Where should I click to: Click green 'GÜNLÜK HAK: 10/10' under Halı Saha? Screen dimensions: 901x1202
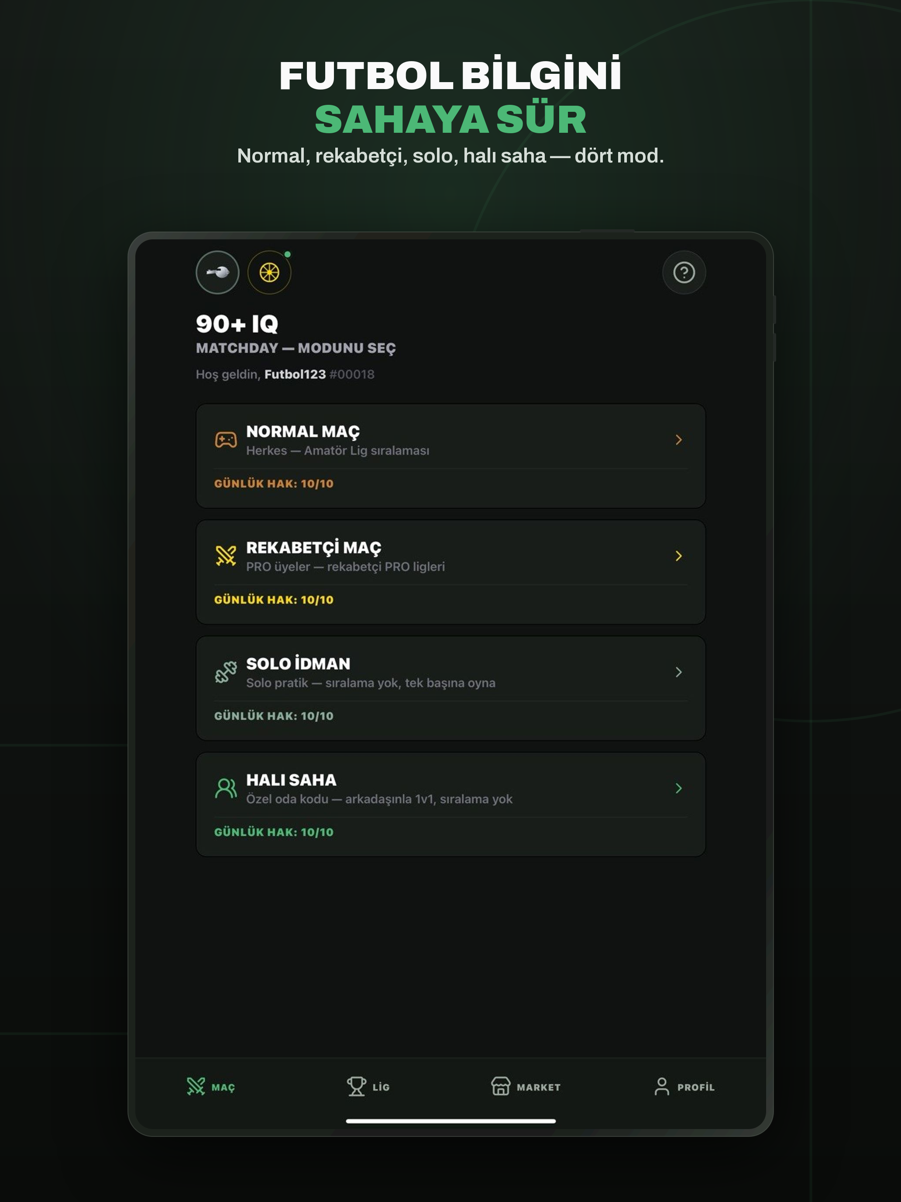click(274, 832)
